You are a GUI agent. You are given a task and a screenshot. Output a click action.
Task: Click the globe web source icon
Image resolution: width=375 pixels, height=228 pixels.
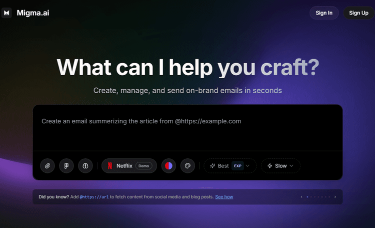point(85,166)
